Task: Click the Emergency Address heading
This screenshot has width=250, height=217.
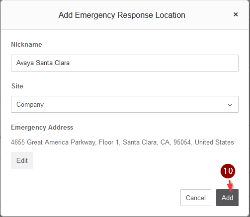Action: pos(42,128)
